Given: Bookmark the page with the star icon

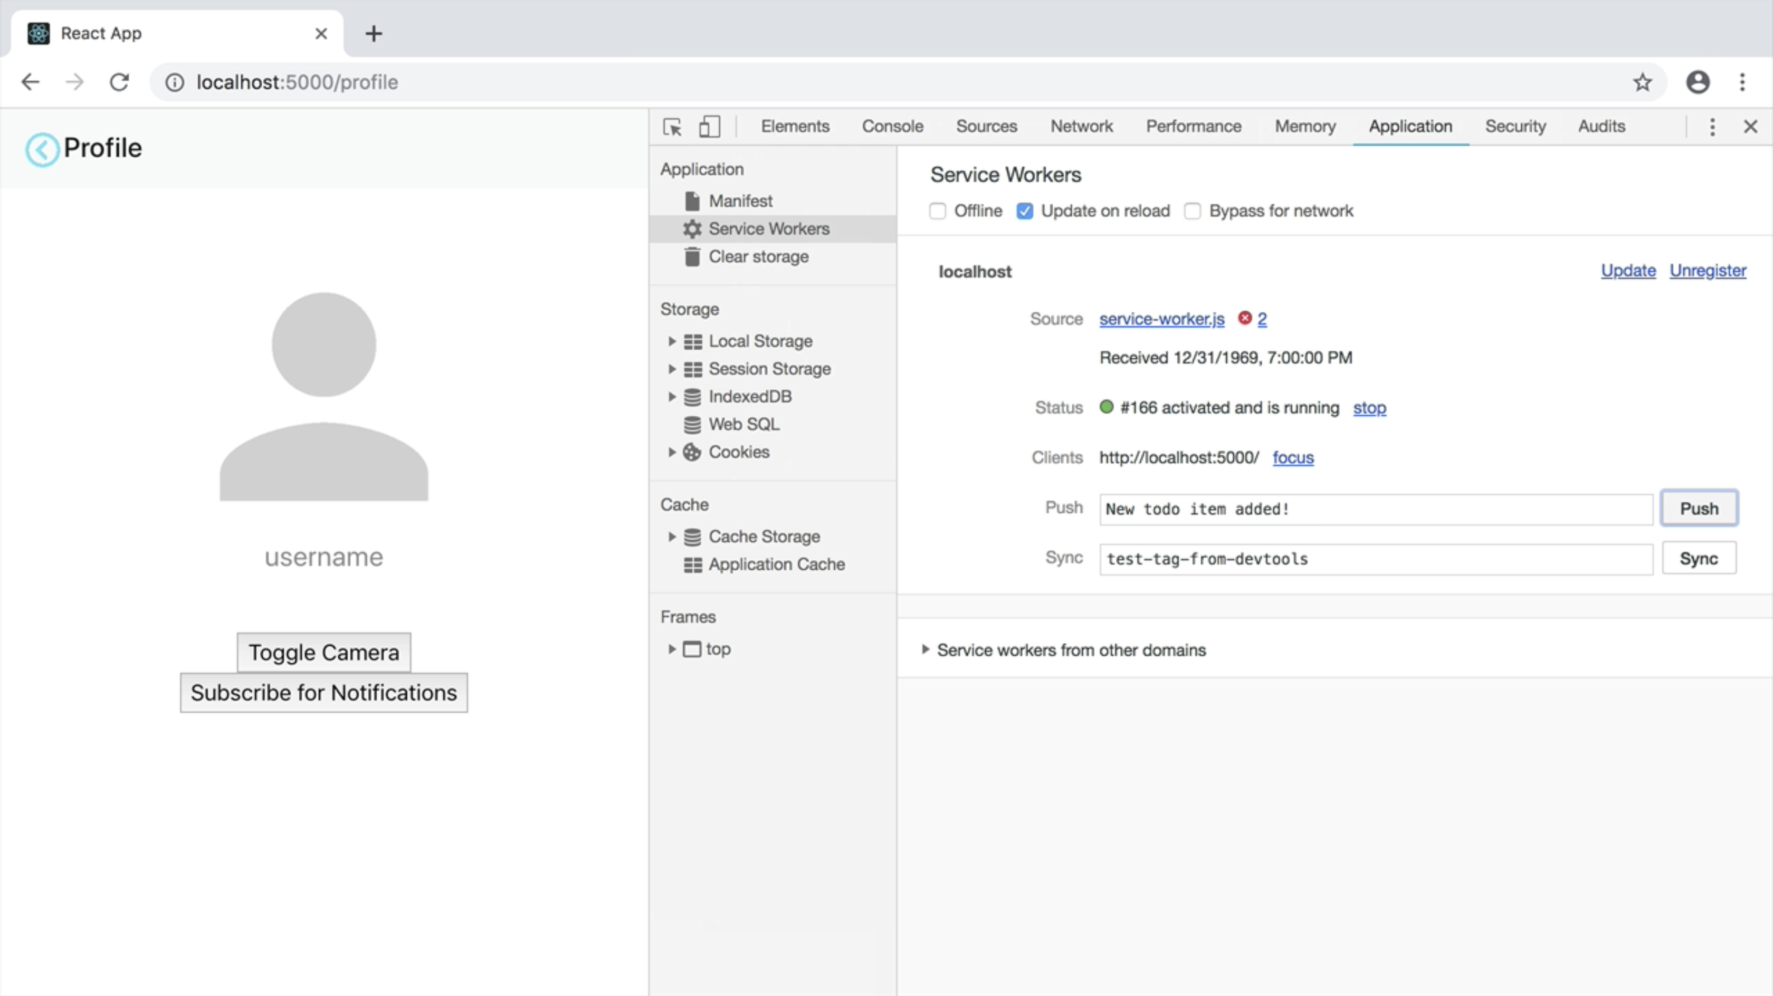Looking at the screenshot, I should tap(1642, 82).
